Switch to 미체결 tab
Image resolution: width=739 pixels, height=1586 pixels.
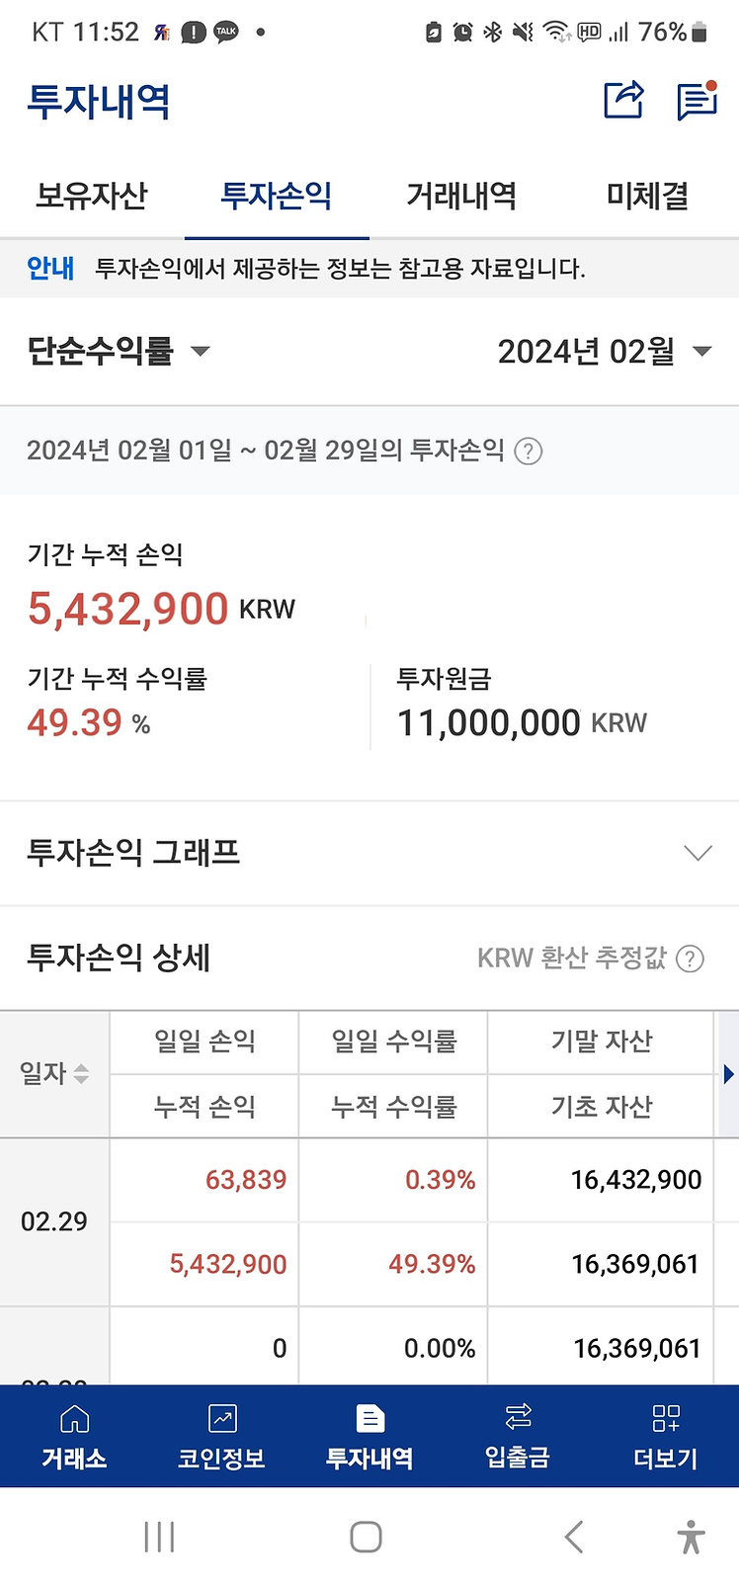point(647,196)
